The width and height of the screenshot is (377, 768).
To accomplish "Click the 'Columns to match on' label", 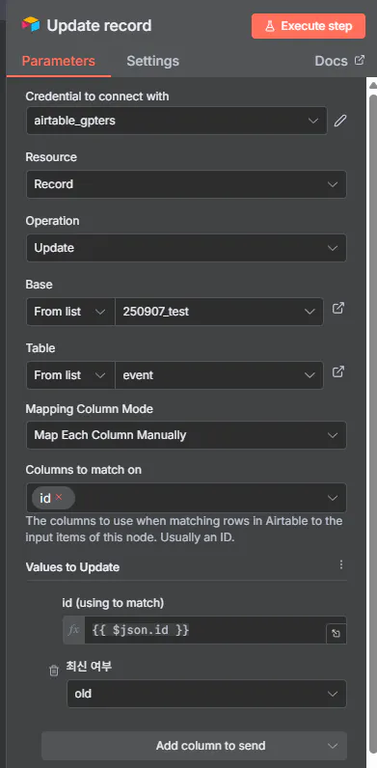I will pyautogui.click(x=83, y=470).
